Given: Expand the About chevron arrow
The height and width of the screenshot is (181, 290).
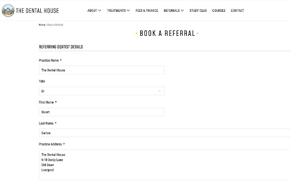Looking at the screenshot, I should [x=100, y=10].
